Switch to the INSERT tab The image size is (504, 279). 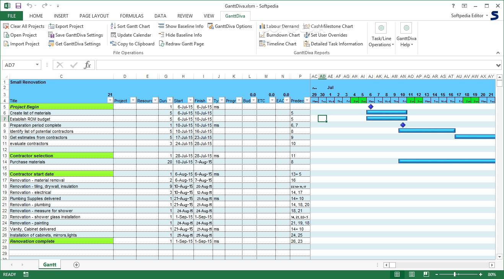pos(61,16)
